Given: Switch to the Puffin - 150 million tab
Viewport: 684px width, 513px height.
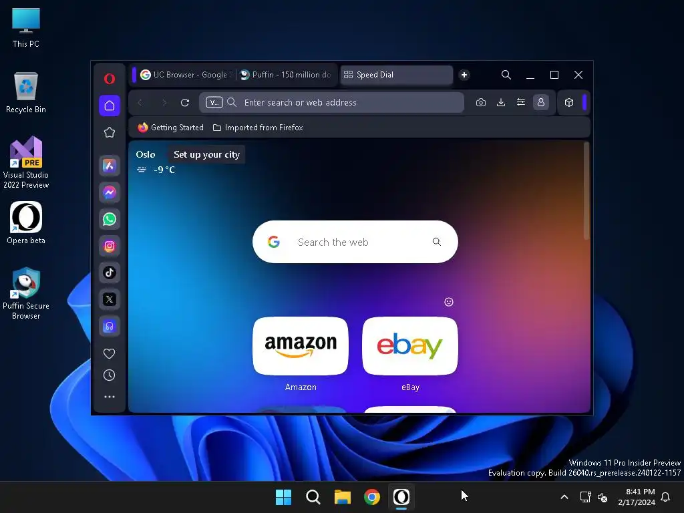Looking at the screenshot, I should (287, 75).
